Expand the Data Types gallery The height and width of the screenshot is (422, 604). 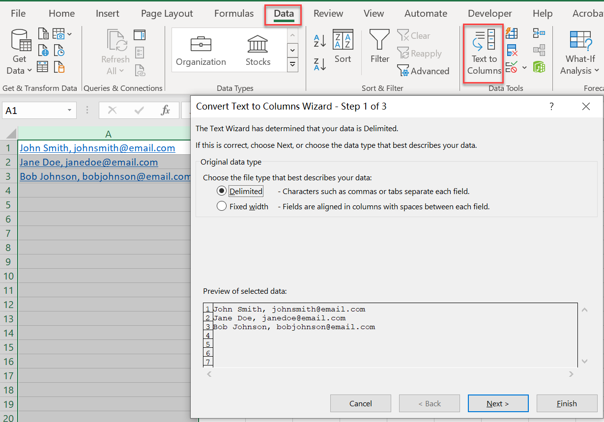292,64
